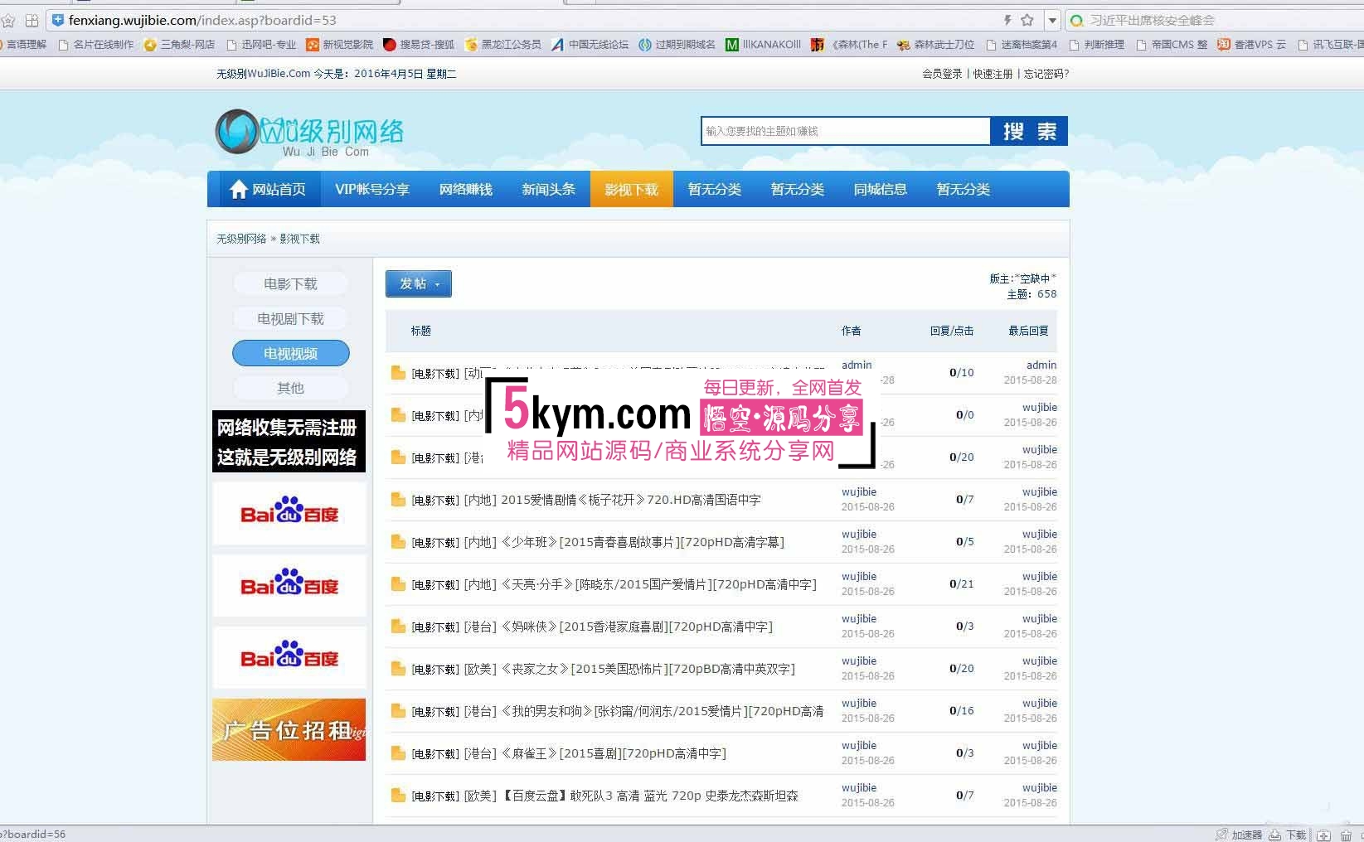Click the trash bin icon in status bar
The width and height of the screenshot is (1364, 842).
pyautogui.click(x=1346, y=835)
